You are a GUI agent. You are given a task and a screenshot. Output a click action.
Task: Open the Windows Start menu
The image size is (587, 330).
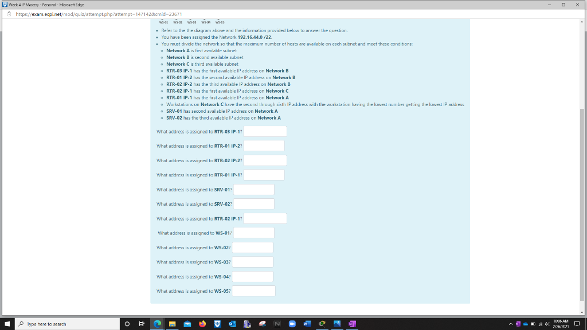click(7, 324)
